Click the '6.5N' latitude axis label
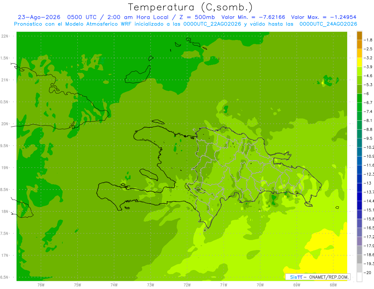Viewport: 374px width, 289px height. 5,277
